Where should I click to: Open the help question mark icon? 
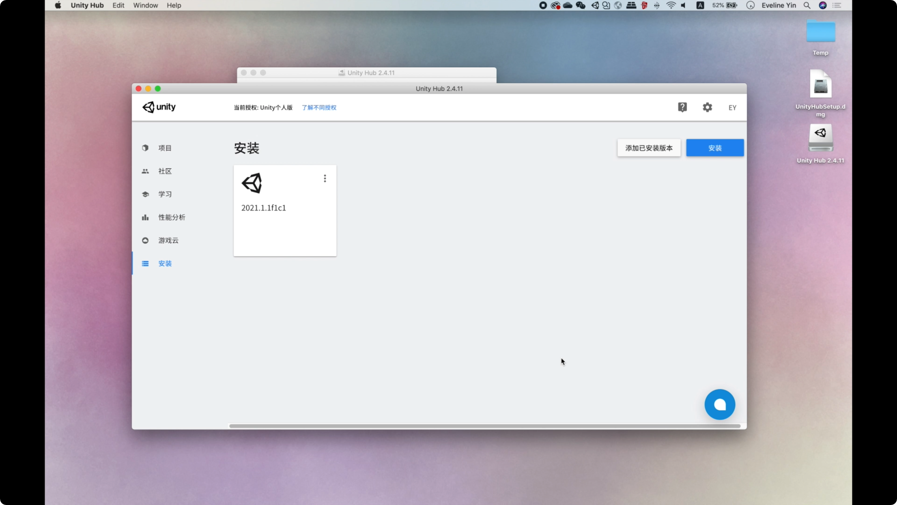(x=682, y=107)
